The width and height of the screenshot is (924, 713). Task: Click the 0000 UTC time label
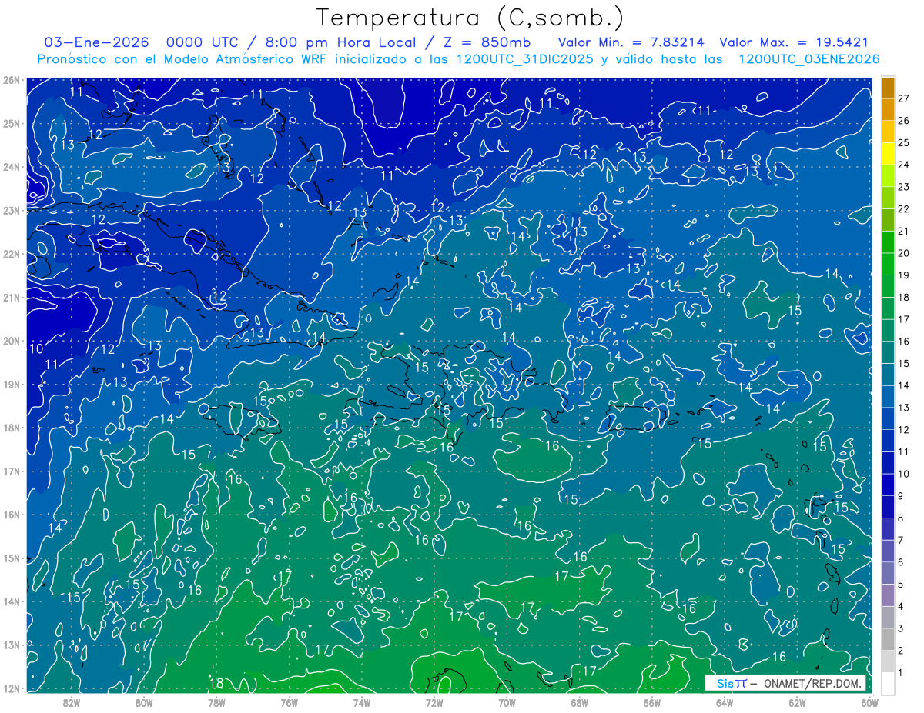(202, 42)
